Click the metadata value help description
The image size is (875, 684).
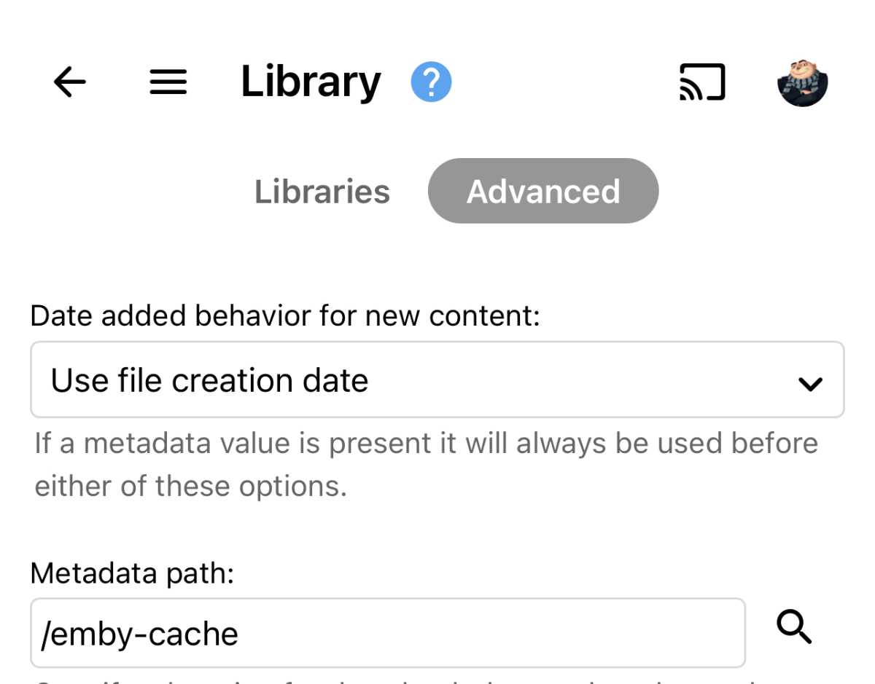pos(426,443)
